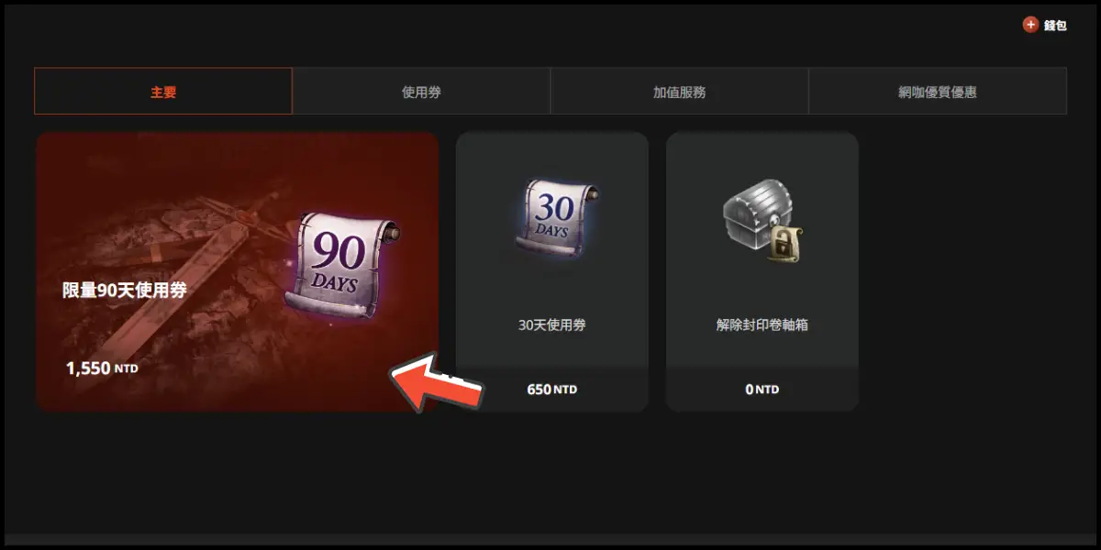This screenshot has height=550, width=1101.
Task: Select the 限量90天使用券 title text
Action: (x=125, y=291)
